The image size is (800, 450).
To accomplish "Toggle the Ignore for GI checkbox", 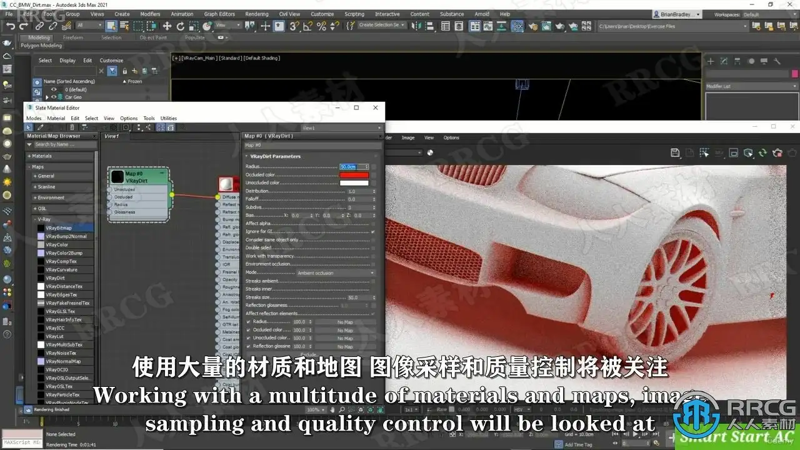I will (x=373, y=232).
